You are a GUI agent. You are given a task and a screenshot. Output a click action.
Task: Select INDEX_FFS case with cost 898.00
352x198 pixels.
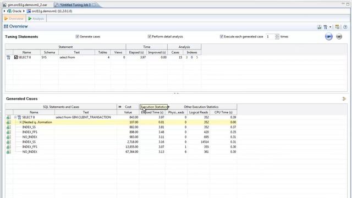click(x=121, y=132)
